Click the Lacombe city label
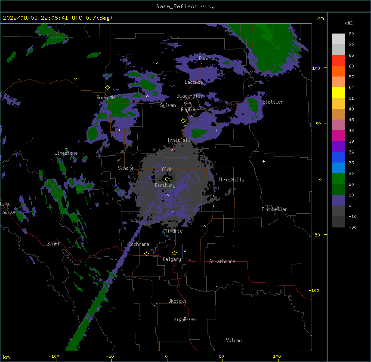This screenshot has width=371, height=362. tap(194, 82)
